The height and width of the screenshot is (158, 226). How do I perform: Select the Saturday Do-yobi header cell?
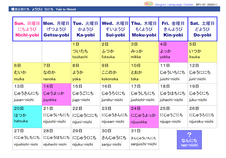(202, 29)
